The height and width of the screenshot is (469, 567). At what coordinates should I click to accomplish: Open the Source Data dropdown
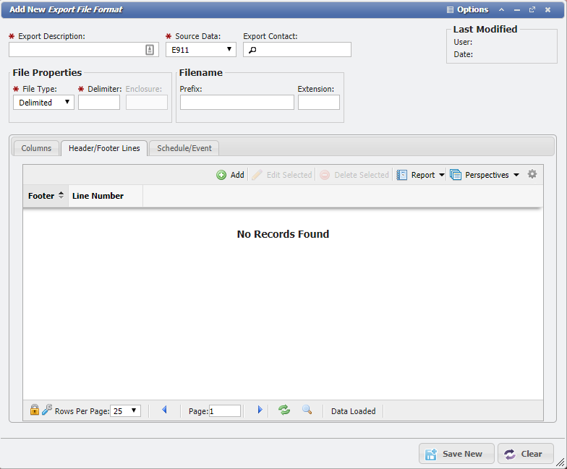pyautogui.click(x=200, y=49)
